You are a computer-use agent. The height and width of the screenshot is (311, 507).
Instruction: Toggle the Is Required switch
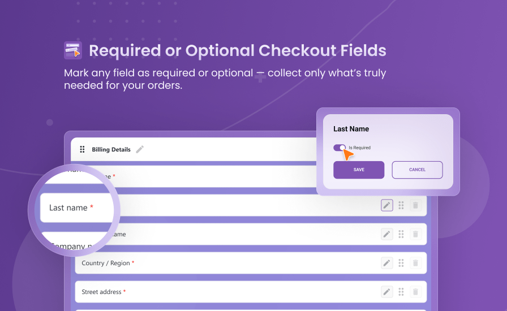pyautogui.click(x=340, y=148)
